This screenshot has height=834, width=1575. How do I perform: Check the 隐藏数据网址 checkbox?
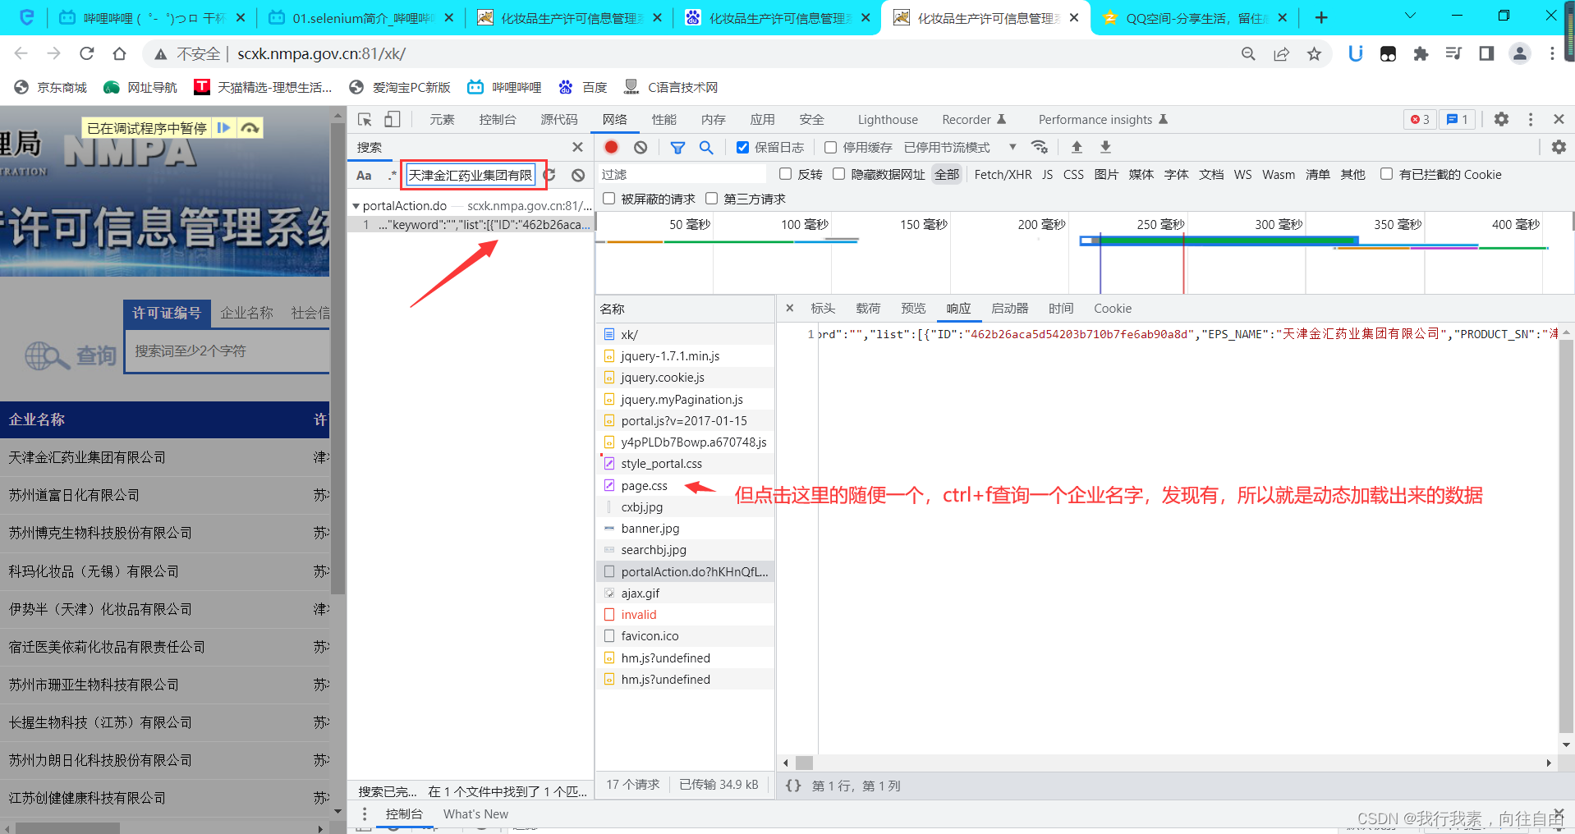(x=838, y=174)
